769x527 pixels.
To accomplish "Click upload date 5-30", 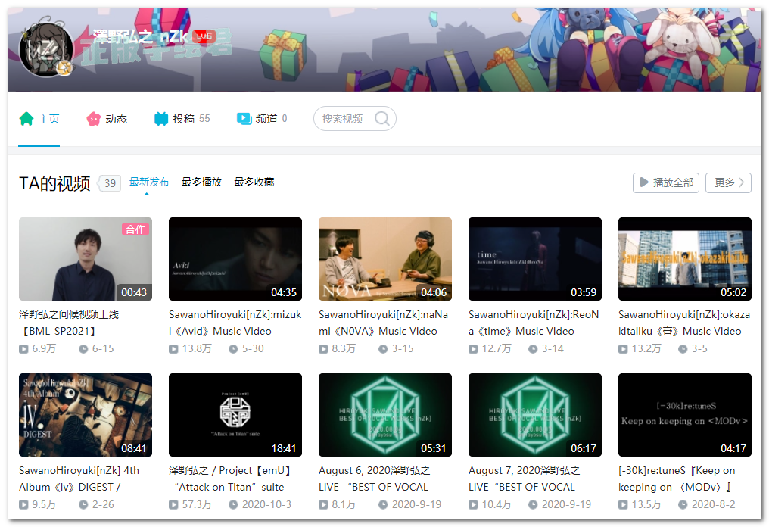I will [x=253, y=348].
